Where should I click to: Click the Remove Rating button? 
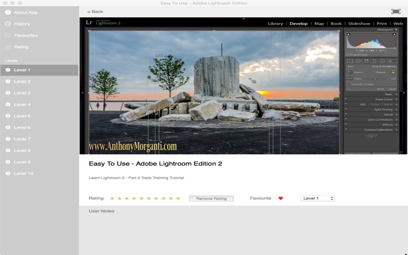click(211, 198)
